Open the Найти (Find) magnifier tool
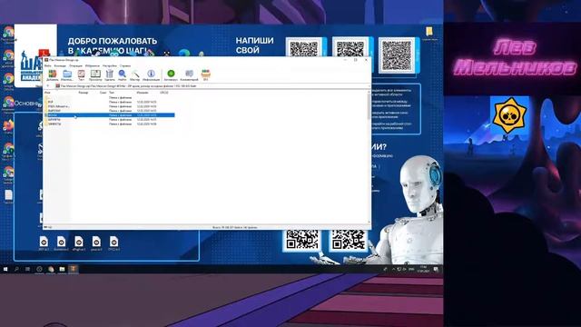The image size is (581, 327). point(123,74)
